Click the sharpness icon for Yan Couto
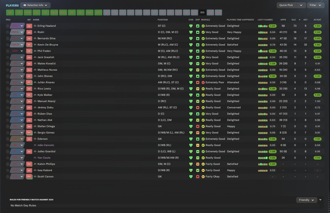Screen dimensions: 330x213 point(197,158)
